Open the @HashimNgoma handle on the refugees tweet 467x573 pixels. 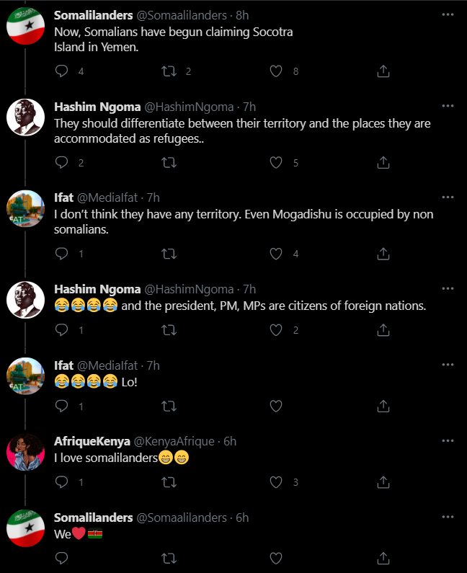click(190, 107)
